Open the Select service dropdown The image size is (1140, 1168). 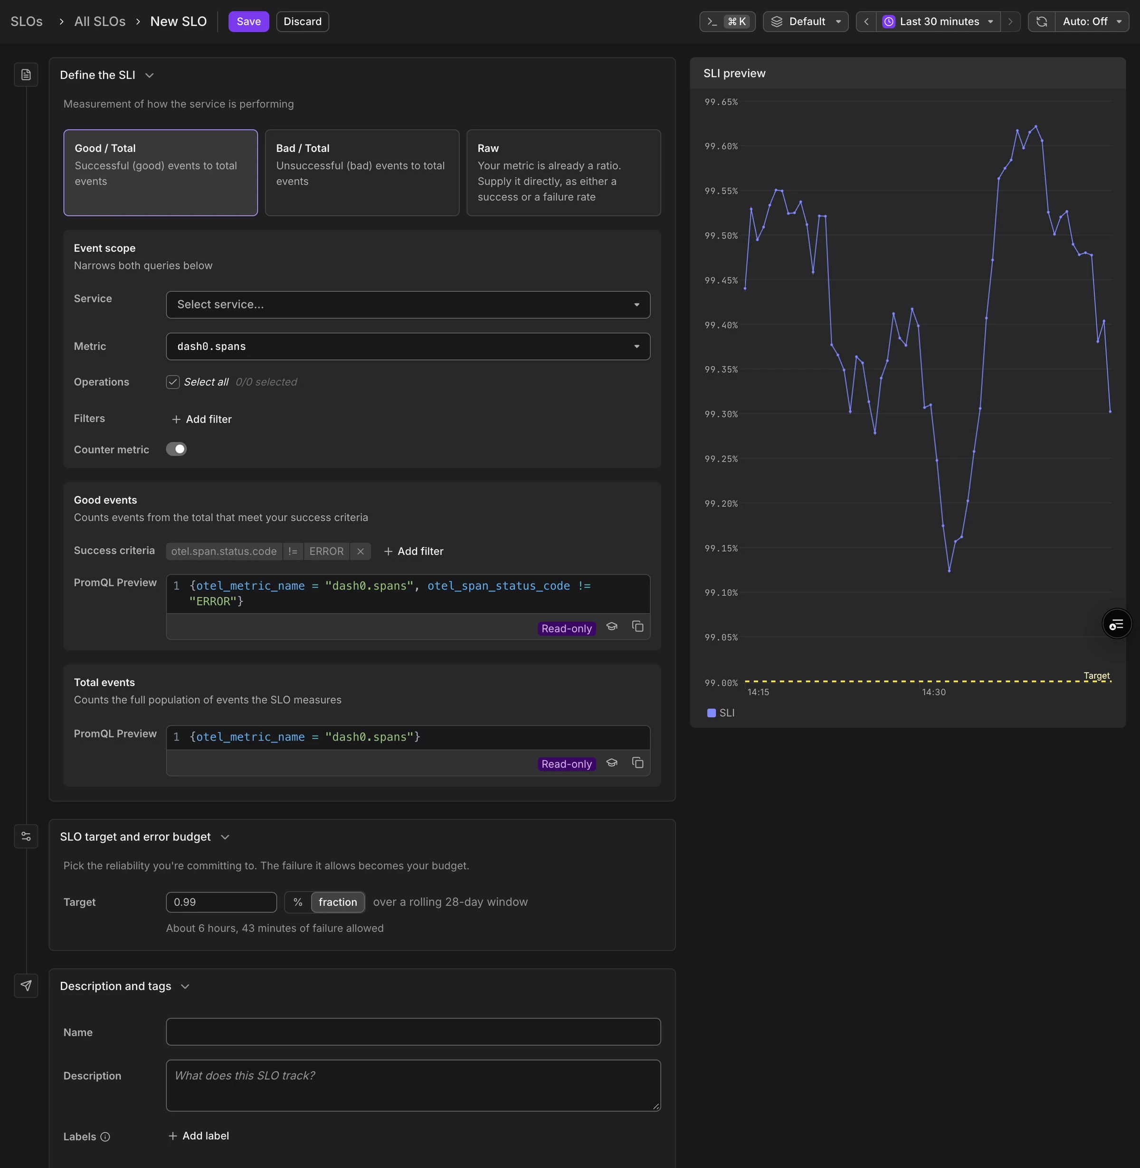[x=408, y=304]
